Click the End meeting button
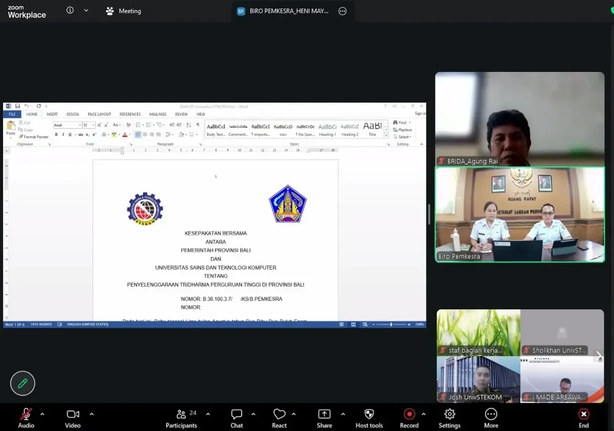 [584, 418]
